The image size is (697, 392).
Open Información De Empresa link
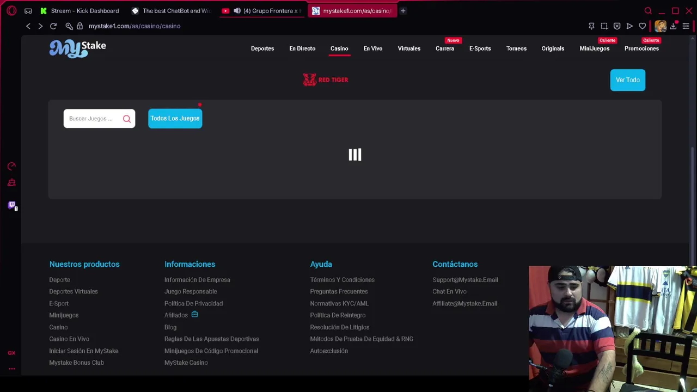pos(197,280)
